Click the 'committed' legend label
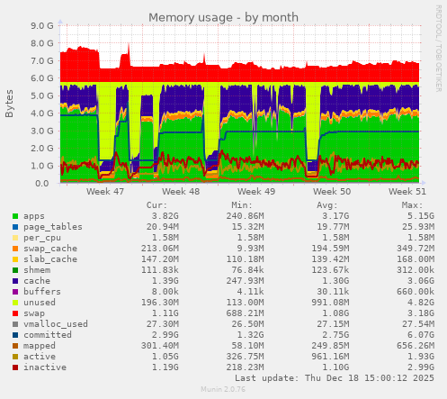The width and height of the screenshot is (447, 399). (x=48, y=335)
